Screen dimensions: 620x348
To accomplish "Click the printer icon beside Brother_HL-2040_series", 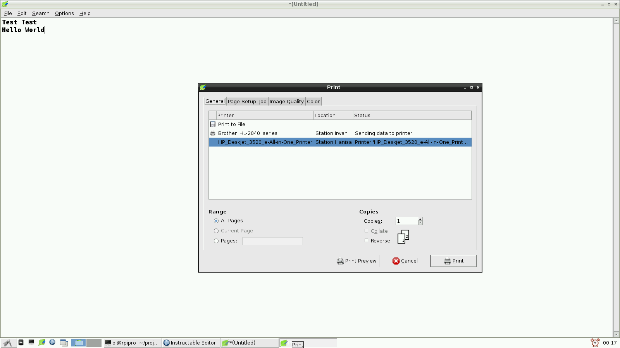I will [x=213, y=133].
